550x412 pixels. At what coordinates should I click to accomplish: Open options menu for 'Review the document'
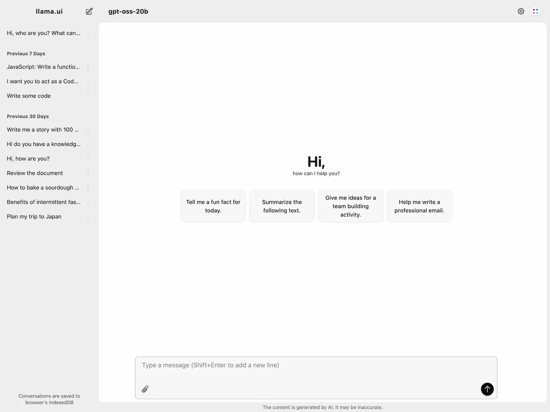tap(88, 173)
